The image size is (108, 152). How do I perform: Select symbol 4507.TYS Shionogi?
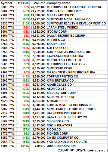(x=7, y=121)
